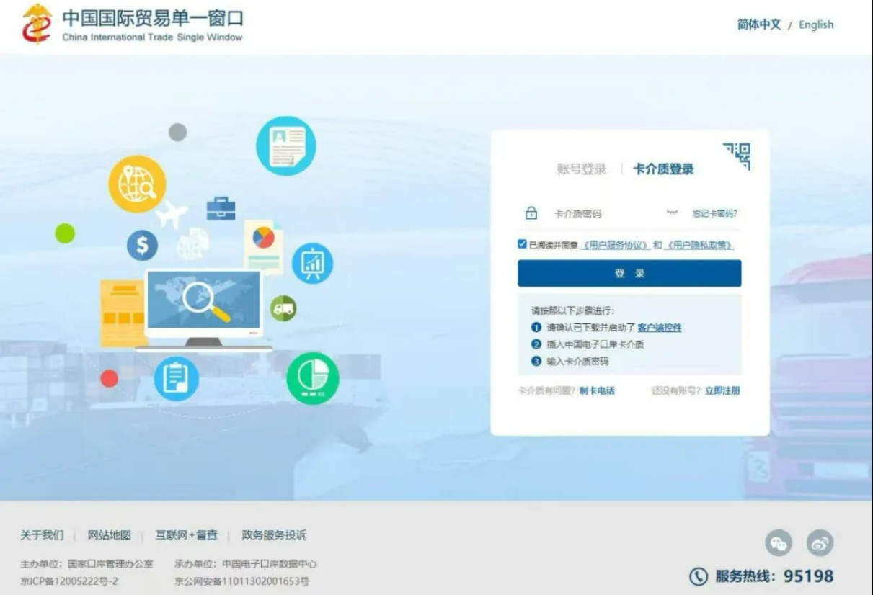Screen dimensions: 873x595
Task: Open WeChat sharing icon in the footer
Action: click(777, 543)
